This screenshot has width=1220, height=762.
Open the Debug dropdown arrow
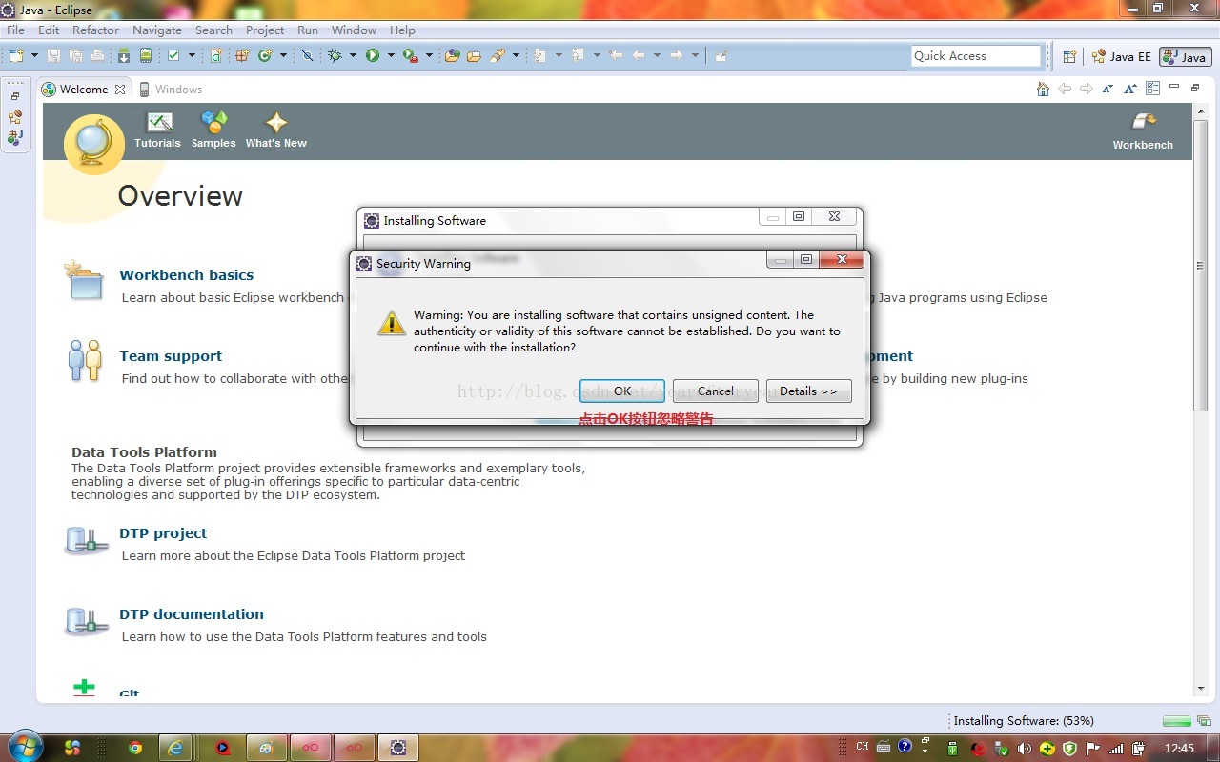[x=353, y=55]
